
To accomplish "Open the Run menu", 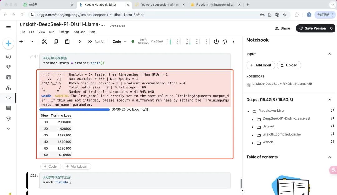I will click(51, 32).
